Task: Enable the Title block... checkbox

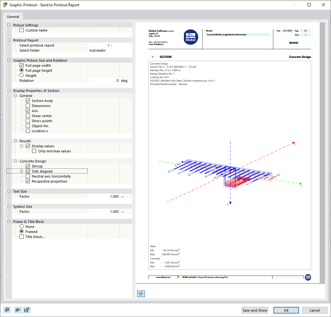Action: coord(21,237)
